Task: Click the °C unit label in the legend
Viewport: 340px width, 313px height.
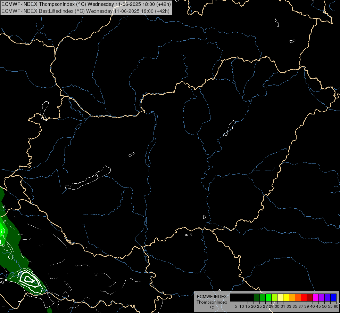Action: pyautogui.click(x=212, y=308)
